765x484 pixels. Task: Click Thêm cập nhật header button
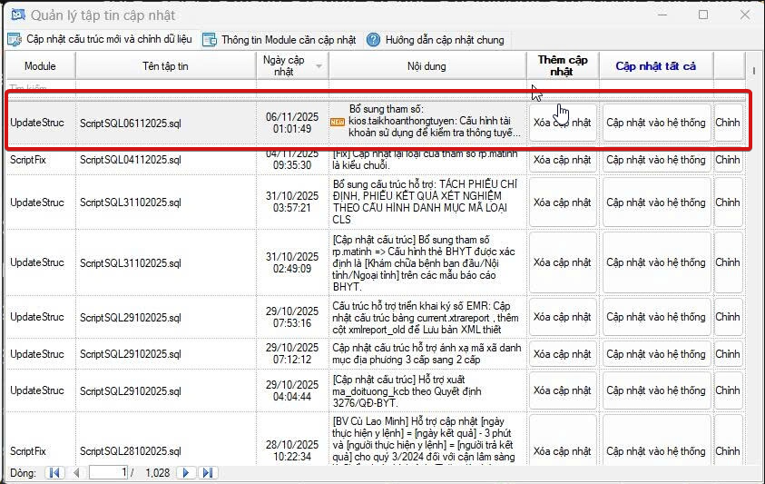pos(563,66)
